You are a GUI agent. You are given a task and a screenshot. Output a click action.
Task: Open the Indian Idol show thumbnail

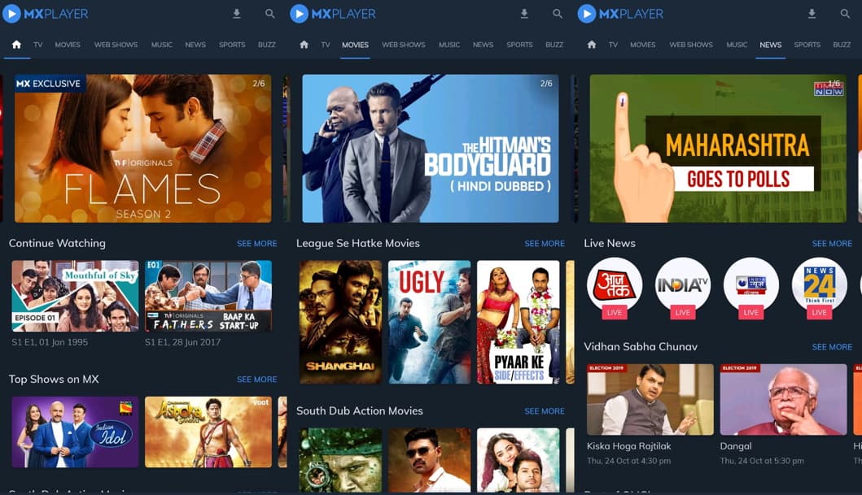point(75,432)
